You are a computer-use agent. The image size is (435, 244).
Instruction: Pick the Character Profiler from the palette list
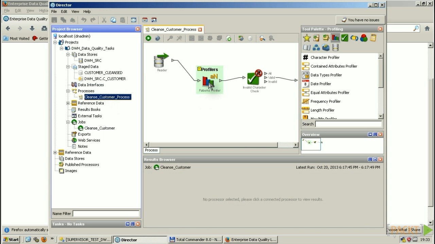click(x=325, y=57)
